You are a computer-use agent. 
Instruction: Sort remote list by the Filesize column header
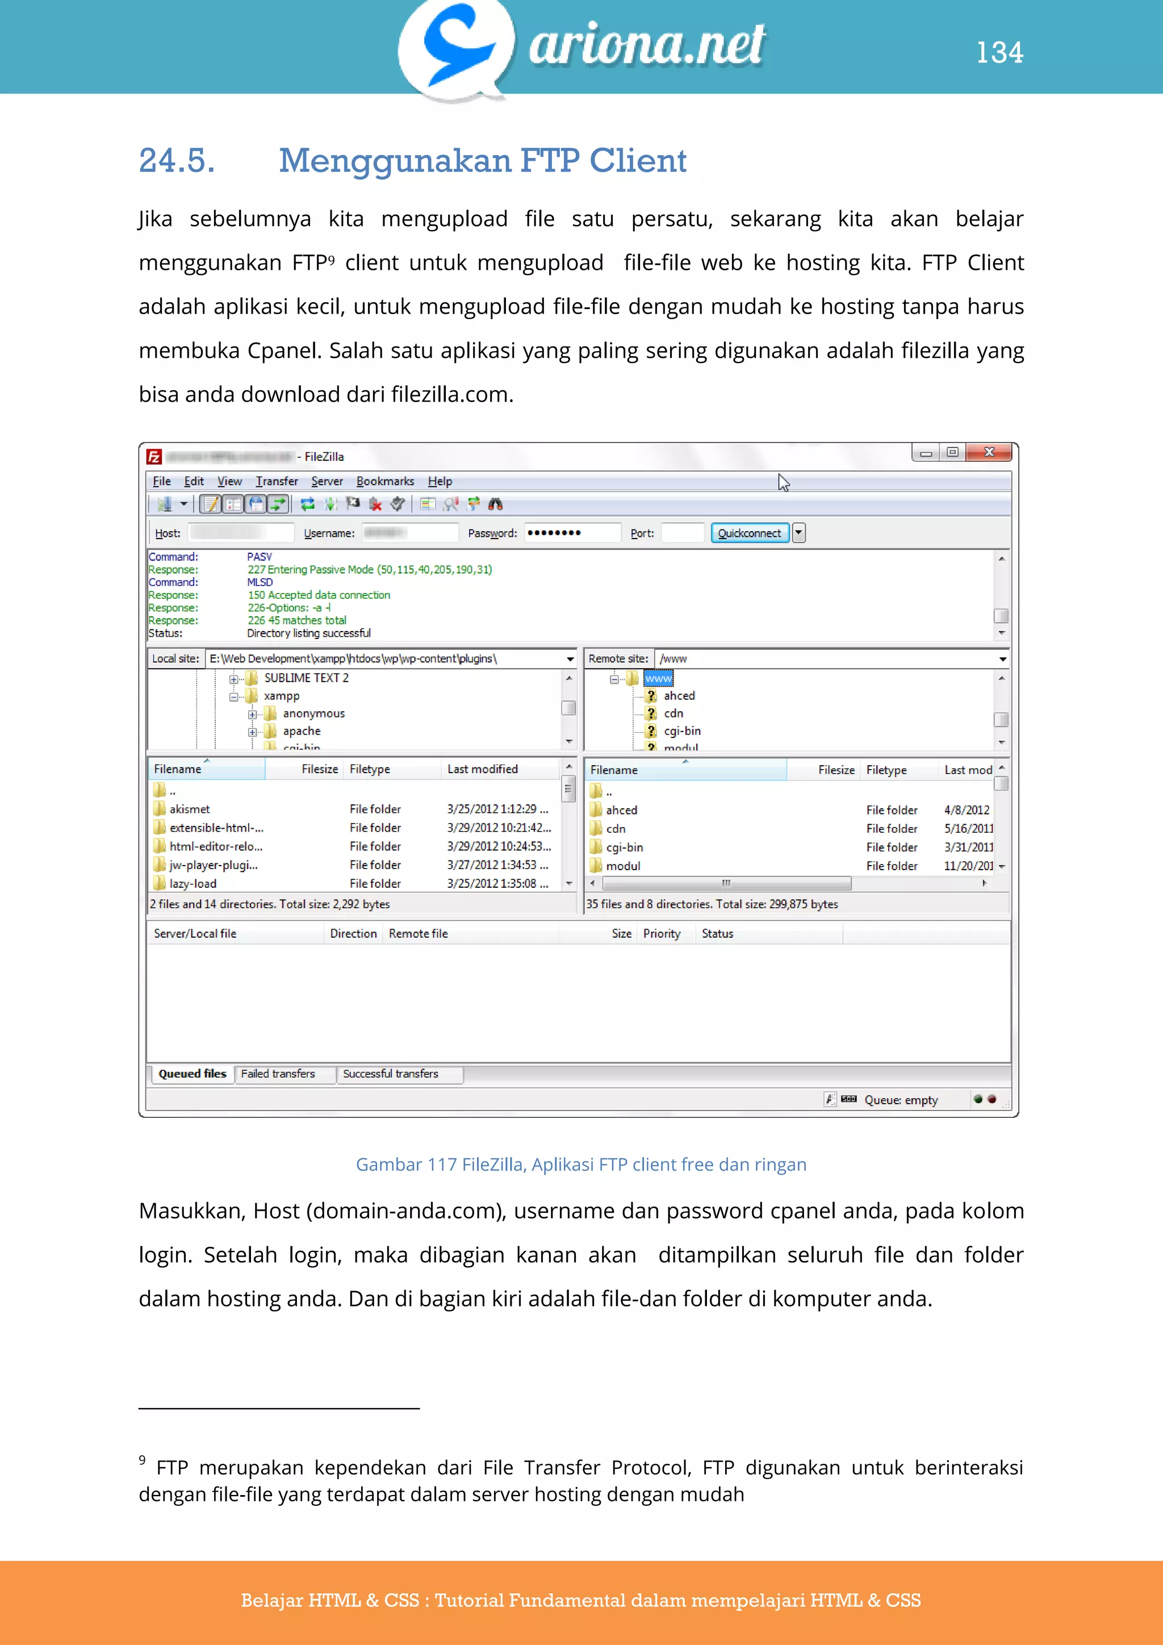pyautogui.click(x=836, y=770)
